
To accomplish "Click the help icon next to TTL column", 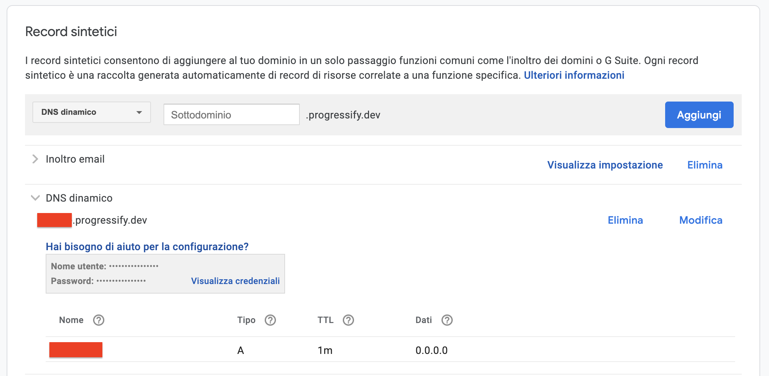I will (348, 320).
